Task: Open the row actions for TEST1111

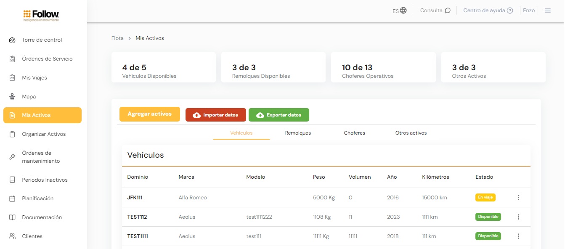Action: pos(518,236)
